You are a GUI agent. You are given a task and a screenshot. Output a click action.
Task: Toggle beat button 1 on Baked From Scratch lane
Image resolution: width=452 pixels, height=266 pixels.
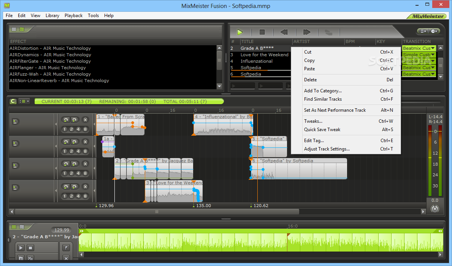click(65, 129)
